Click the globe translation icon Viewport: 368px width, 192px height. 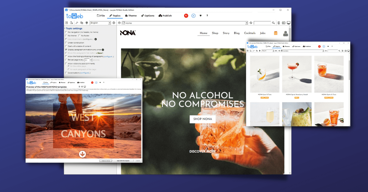[113, 23]
